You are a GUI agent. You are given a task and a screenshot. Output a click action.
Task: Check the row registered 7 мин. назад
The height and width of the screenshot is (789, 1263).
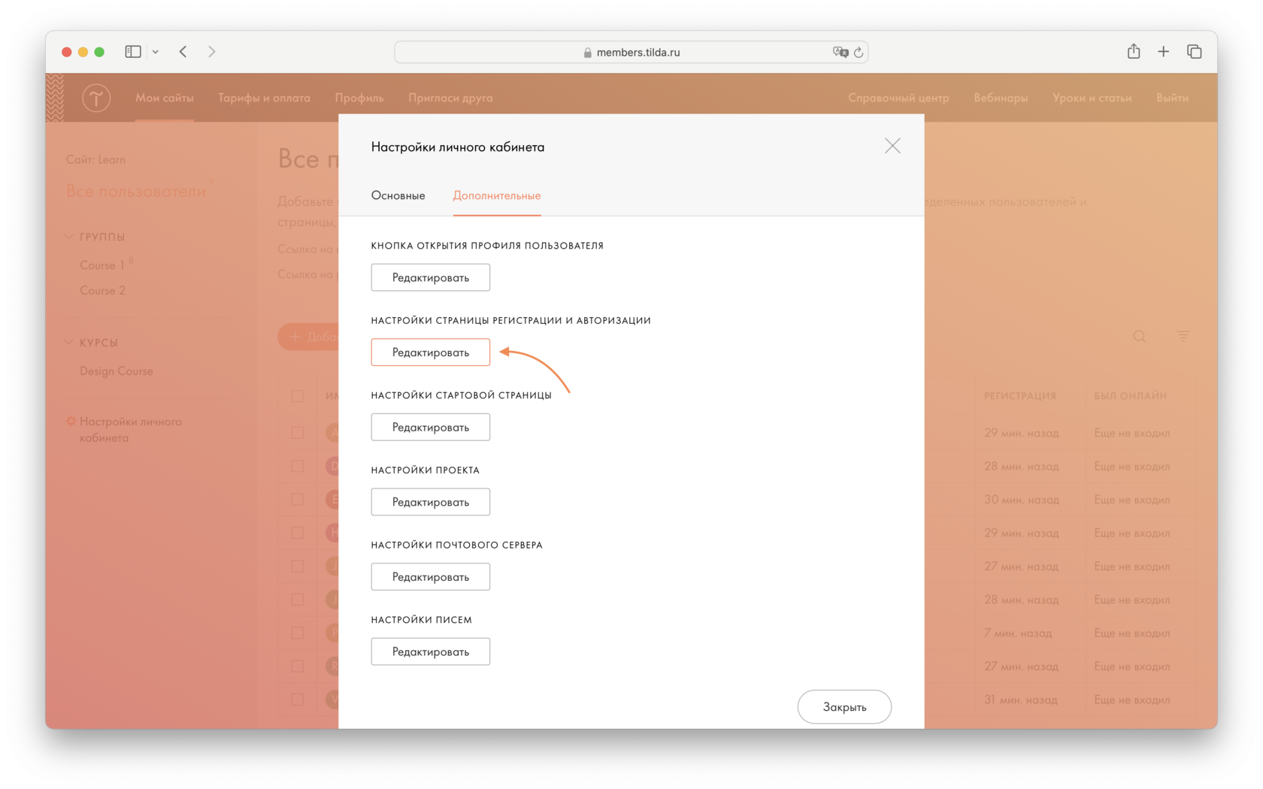pyautogui.click(x=298, y=633)
